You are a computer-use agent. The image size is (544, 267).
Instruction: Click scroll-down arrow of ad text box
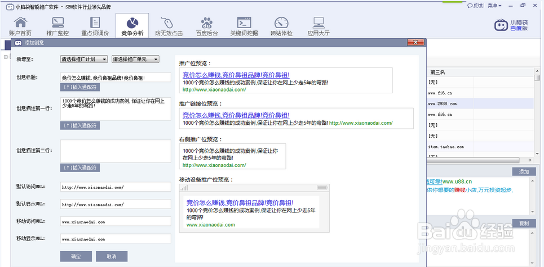533,211
